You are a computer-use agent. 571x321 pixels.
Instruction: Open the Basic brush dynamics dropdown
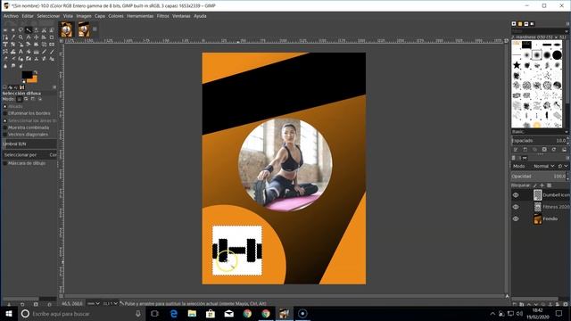pyautogui.click(x=567, y=132)
